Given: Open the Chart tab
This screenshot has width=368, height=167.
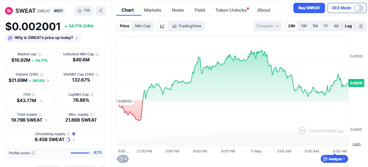Looking at the screenshot, I should point(128,10).
